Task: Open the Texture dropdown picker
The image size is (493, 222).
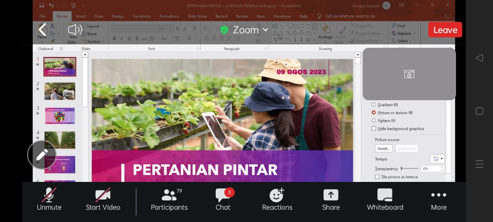Action: pos(437,159)
